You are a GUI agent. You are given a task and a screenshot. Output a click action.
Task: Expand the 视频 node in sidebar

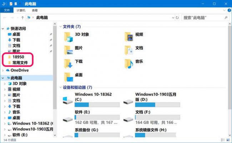point(5,90)
